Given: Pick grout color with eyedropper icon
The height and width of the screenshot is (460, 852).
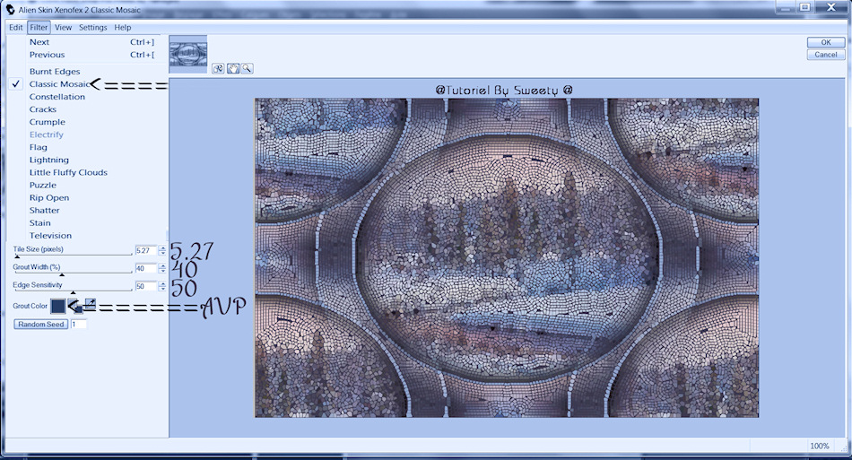Looking at the screenshot, I should click(91, 304).
